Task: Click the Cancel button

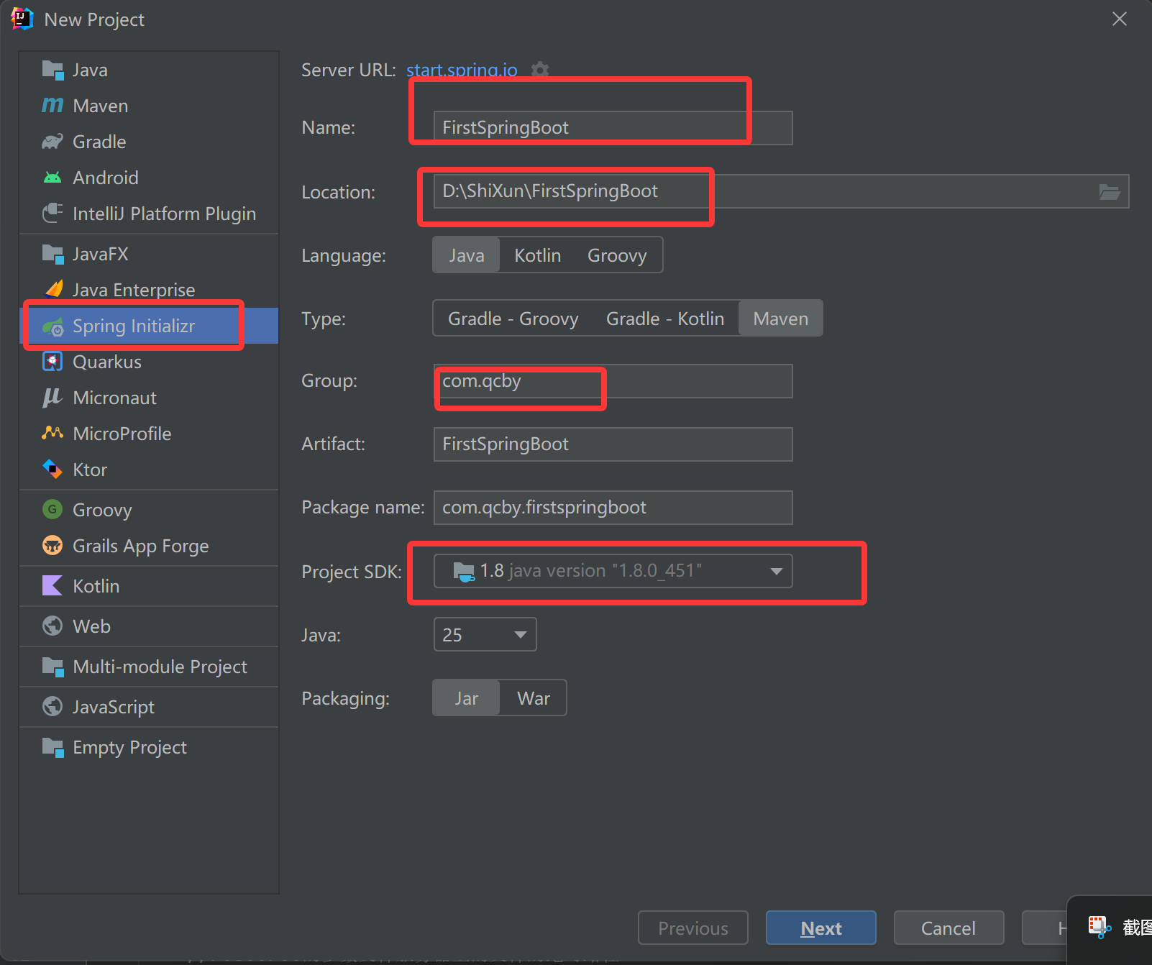Action: click(x=948, y=928)
